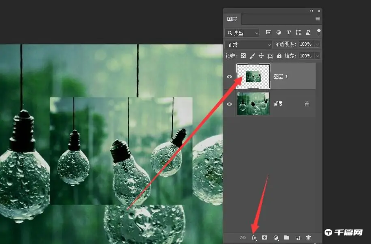Select the Link layers chain icon
Image resolution: width=371 pixels, height=244 pixels.
[x=243, y=238]
